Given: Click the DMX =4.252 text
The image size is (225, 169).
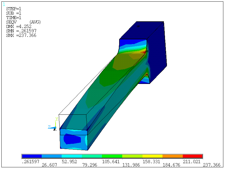Looking at the screenshot, I should pyautogui.click(x=19, y=27).
